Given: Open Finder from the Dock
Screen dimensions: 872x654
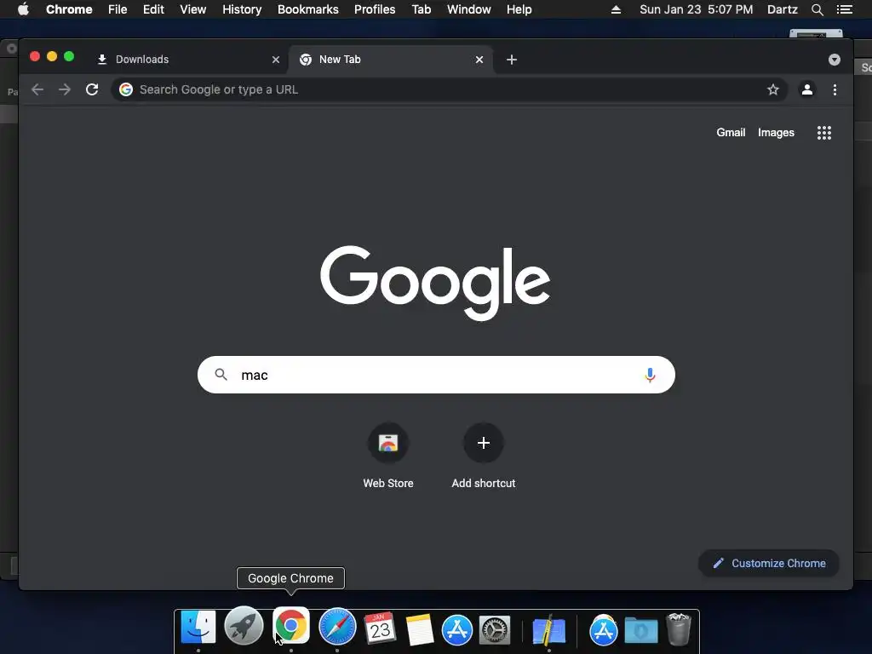Looking at the screenshot, I should pos(198,628).
